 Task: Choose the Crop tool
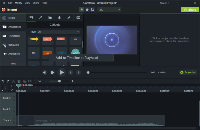(x=92, y=10)
